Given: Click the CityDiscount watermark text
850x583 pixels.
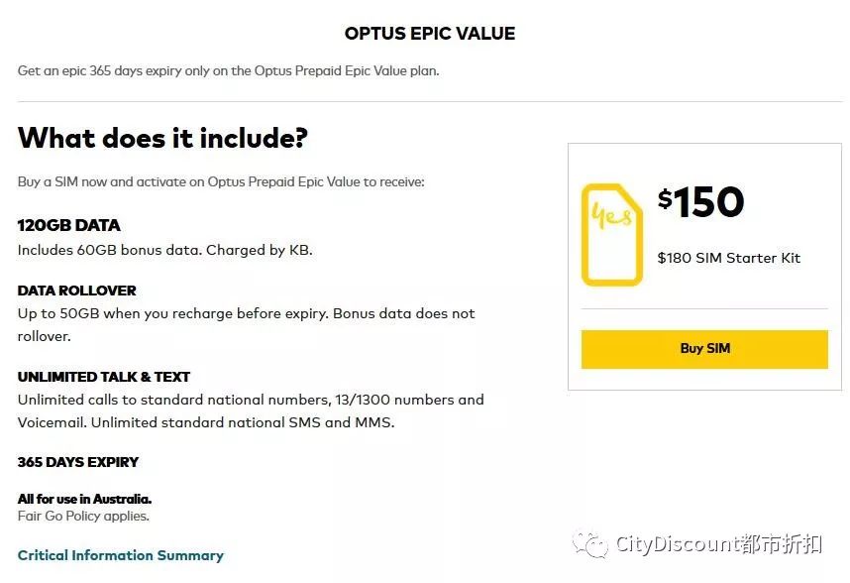Looking at the screenshot, I should point(719,544).
